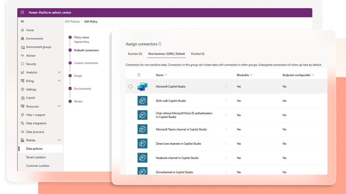Click the Settings gear icon
The height and width of the screenshot is (194, 346).
coord(23,89)
